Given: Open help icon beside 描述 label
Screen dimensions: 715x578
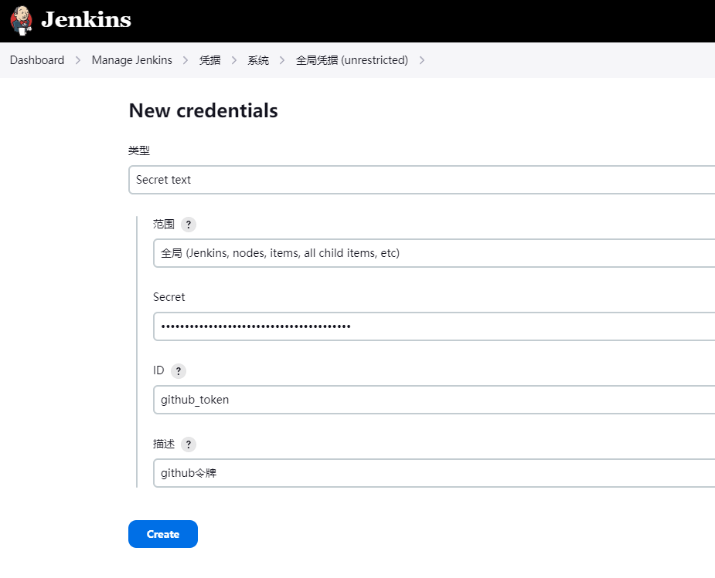Looking at the screenshot, I should point(189,444).
